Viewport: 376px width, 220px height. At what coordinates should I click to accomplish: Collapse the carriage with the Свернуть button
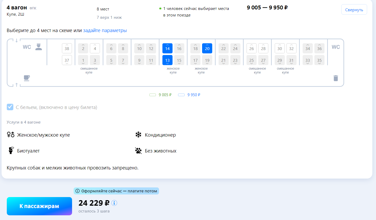point(354,10)
